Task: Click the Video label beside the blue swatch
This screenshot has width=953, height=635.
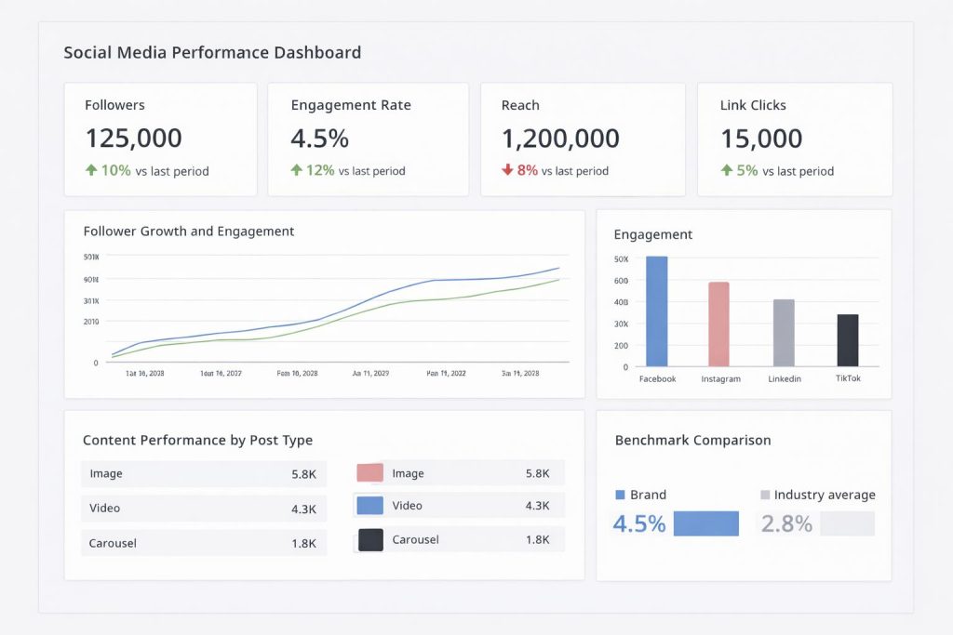Action: pos(407,506)
